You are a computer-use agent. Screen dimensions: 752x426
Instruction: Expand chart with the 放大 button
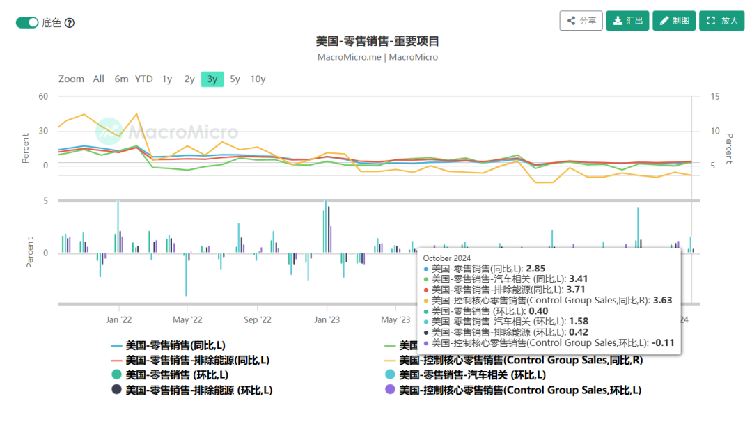point(721,21)
